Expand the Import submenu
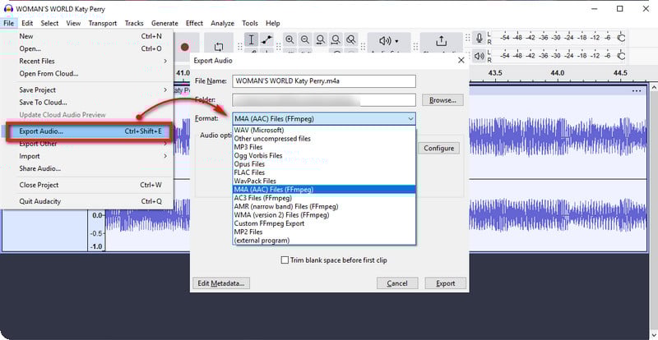The image size is (658, 340). click(x=87, y=156)
